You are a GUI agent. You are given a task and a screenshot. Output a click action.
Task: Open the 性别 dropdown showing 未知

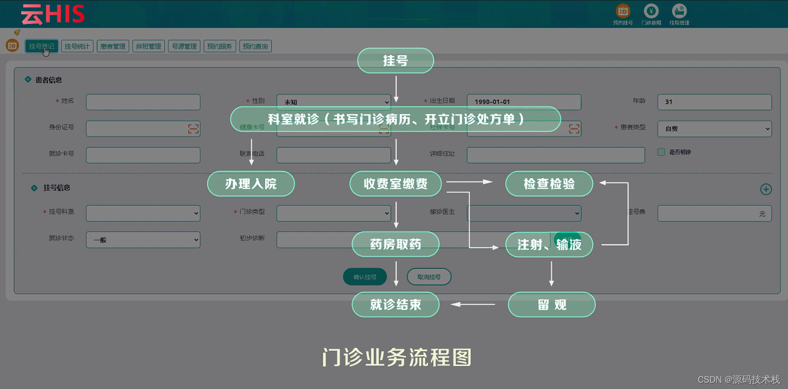click(x=334, y=102)
